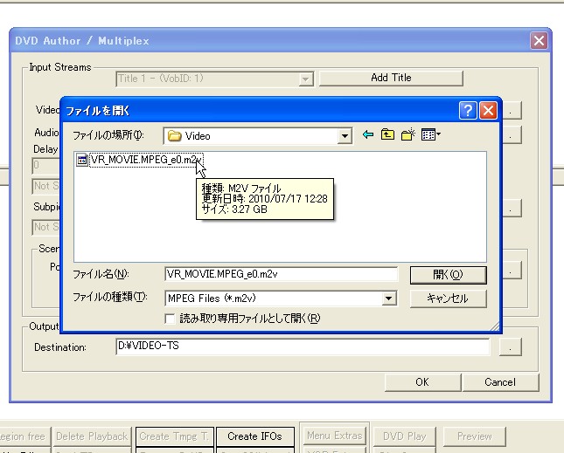Image resolution: width=564 pixels, height=453 pixels.
Task: Click browse button on the Video row
Action: (x=512, y=111)
